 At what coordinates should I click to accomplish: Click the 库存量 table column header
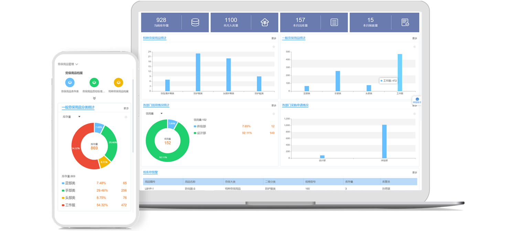click(350, 182)
